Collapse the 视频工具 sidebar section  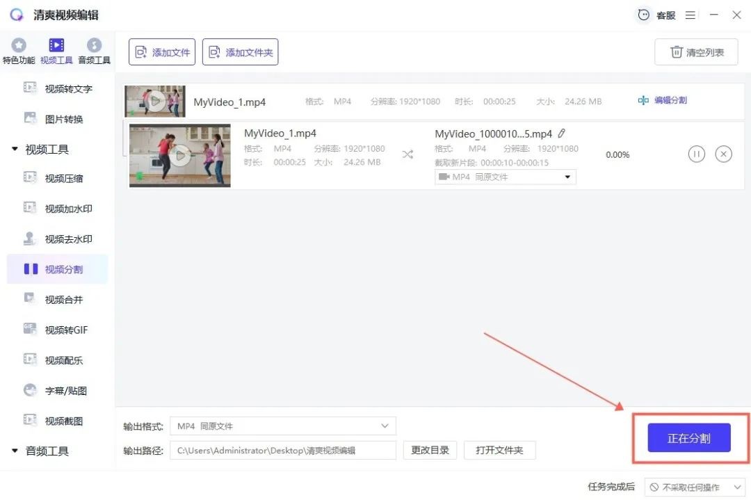[x=15, y=150]
